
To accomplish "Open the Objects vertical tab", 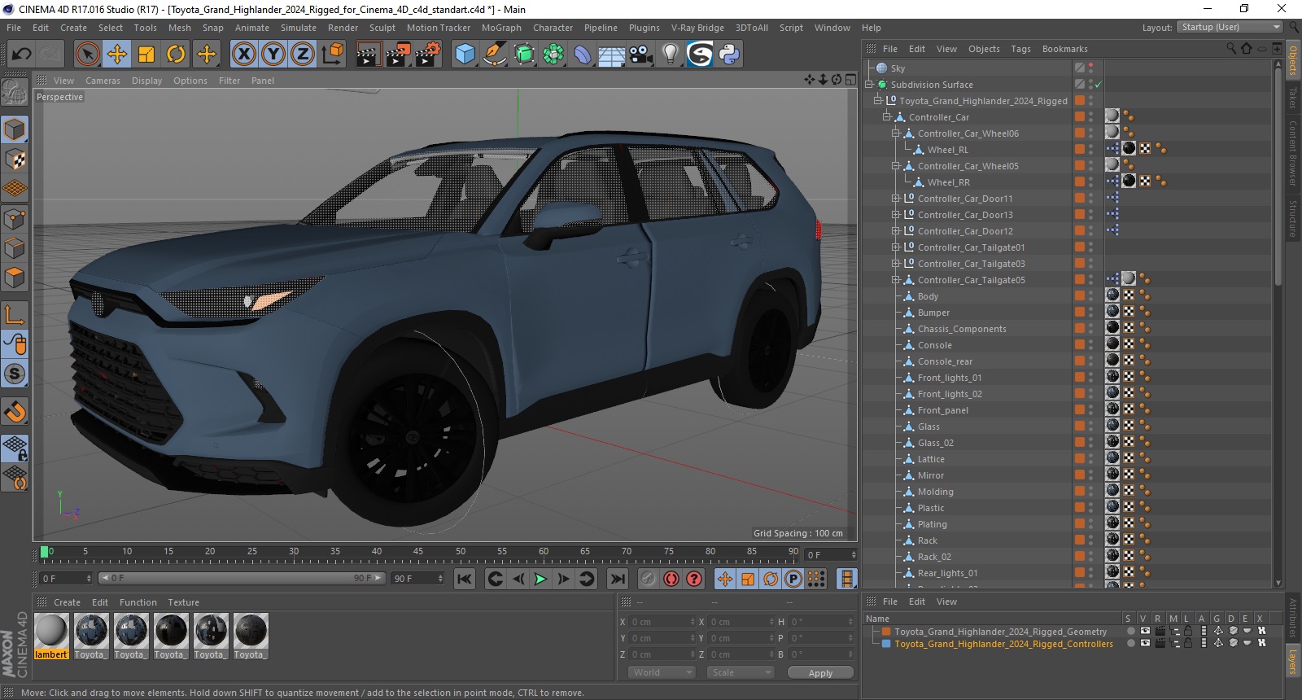I will [x=1293, y=61].
